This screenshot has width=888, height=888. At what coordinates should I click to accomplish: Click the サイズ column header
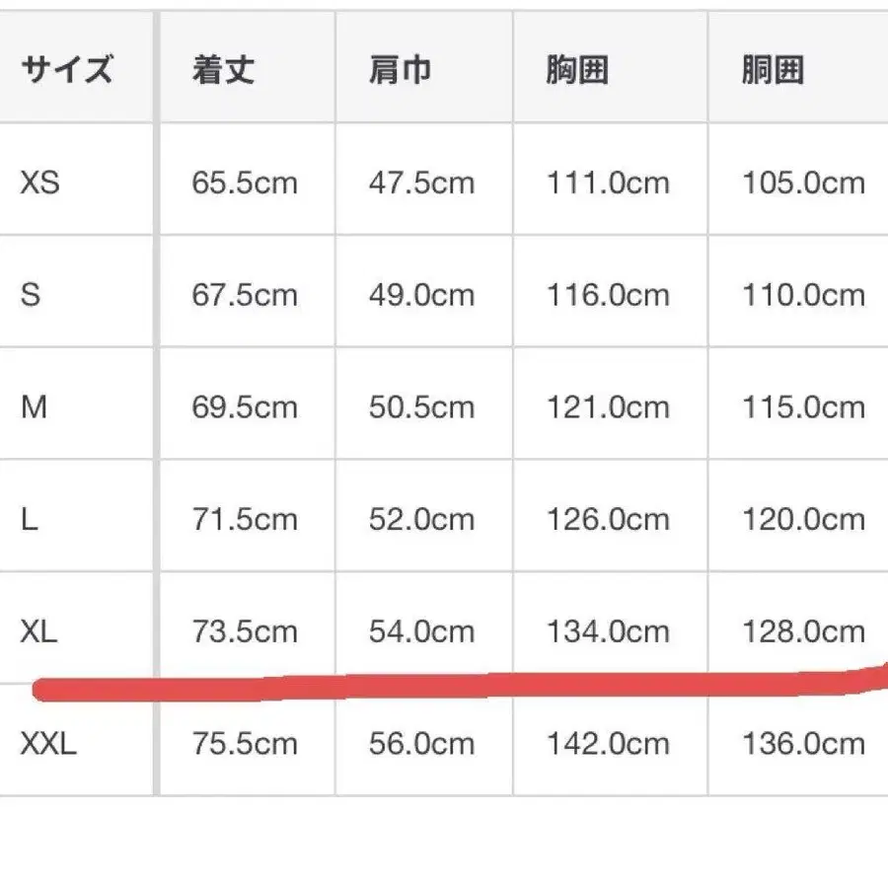tap(67, 71)
